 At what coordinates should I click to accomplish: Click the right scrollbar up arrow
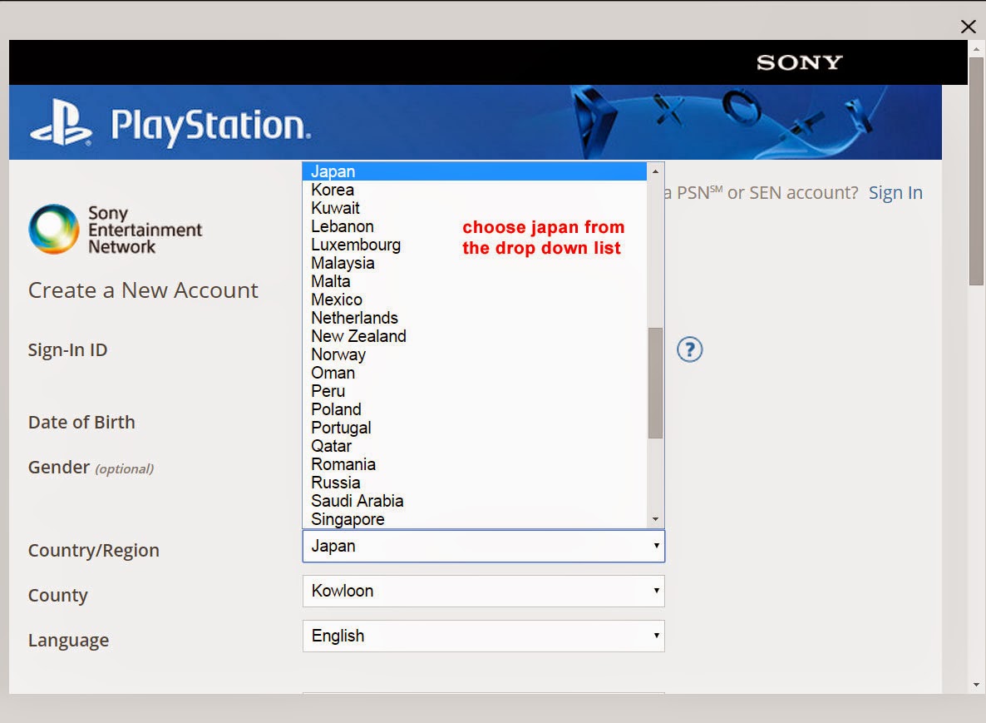pyautogui.click(x=974, y=48)
